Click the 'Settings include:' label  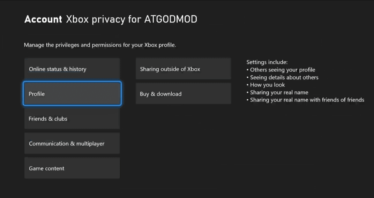coord(267,62)
